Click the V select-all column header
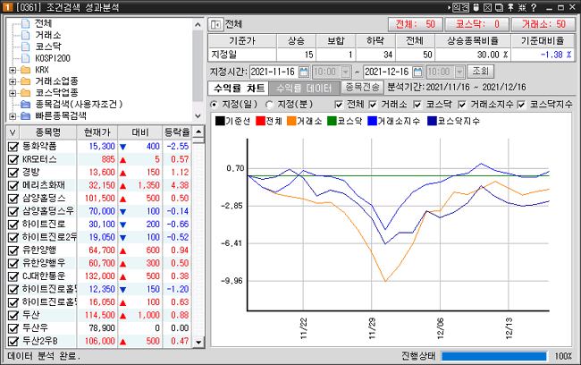 [x=13, y=132]
